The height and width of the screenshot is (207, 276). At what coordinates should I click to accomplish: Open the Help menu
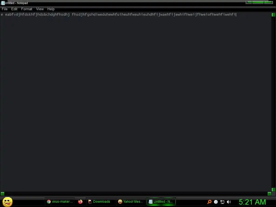pyautogui.click(x=51, y=9)
